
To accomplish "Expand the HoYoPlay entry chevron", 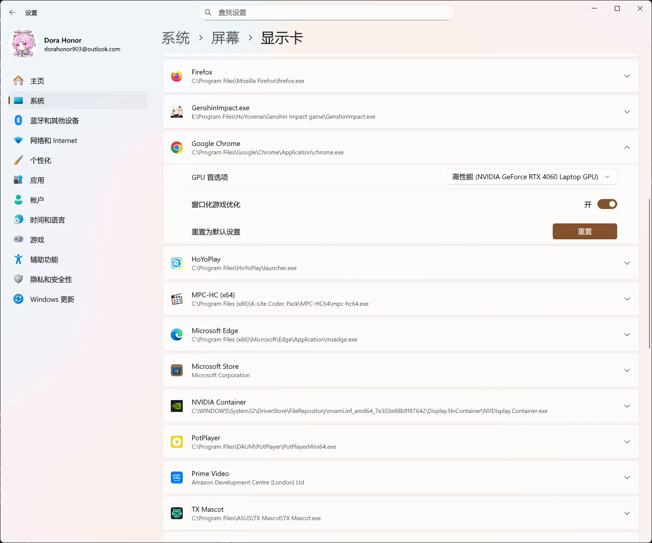I will coord(627,263).
